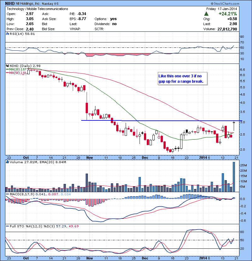
Task: Click the 'RSI(14) 58.81' label
Action: pyautogui.click(x=22, y=34)
